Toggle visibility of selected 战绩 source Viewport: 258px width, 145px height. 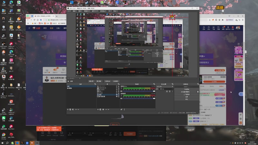tap(117, 95)
